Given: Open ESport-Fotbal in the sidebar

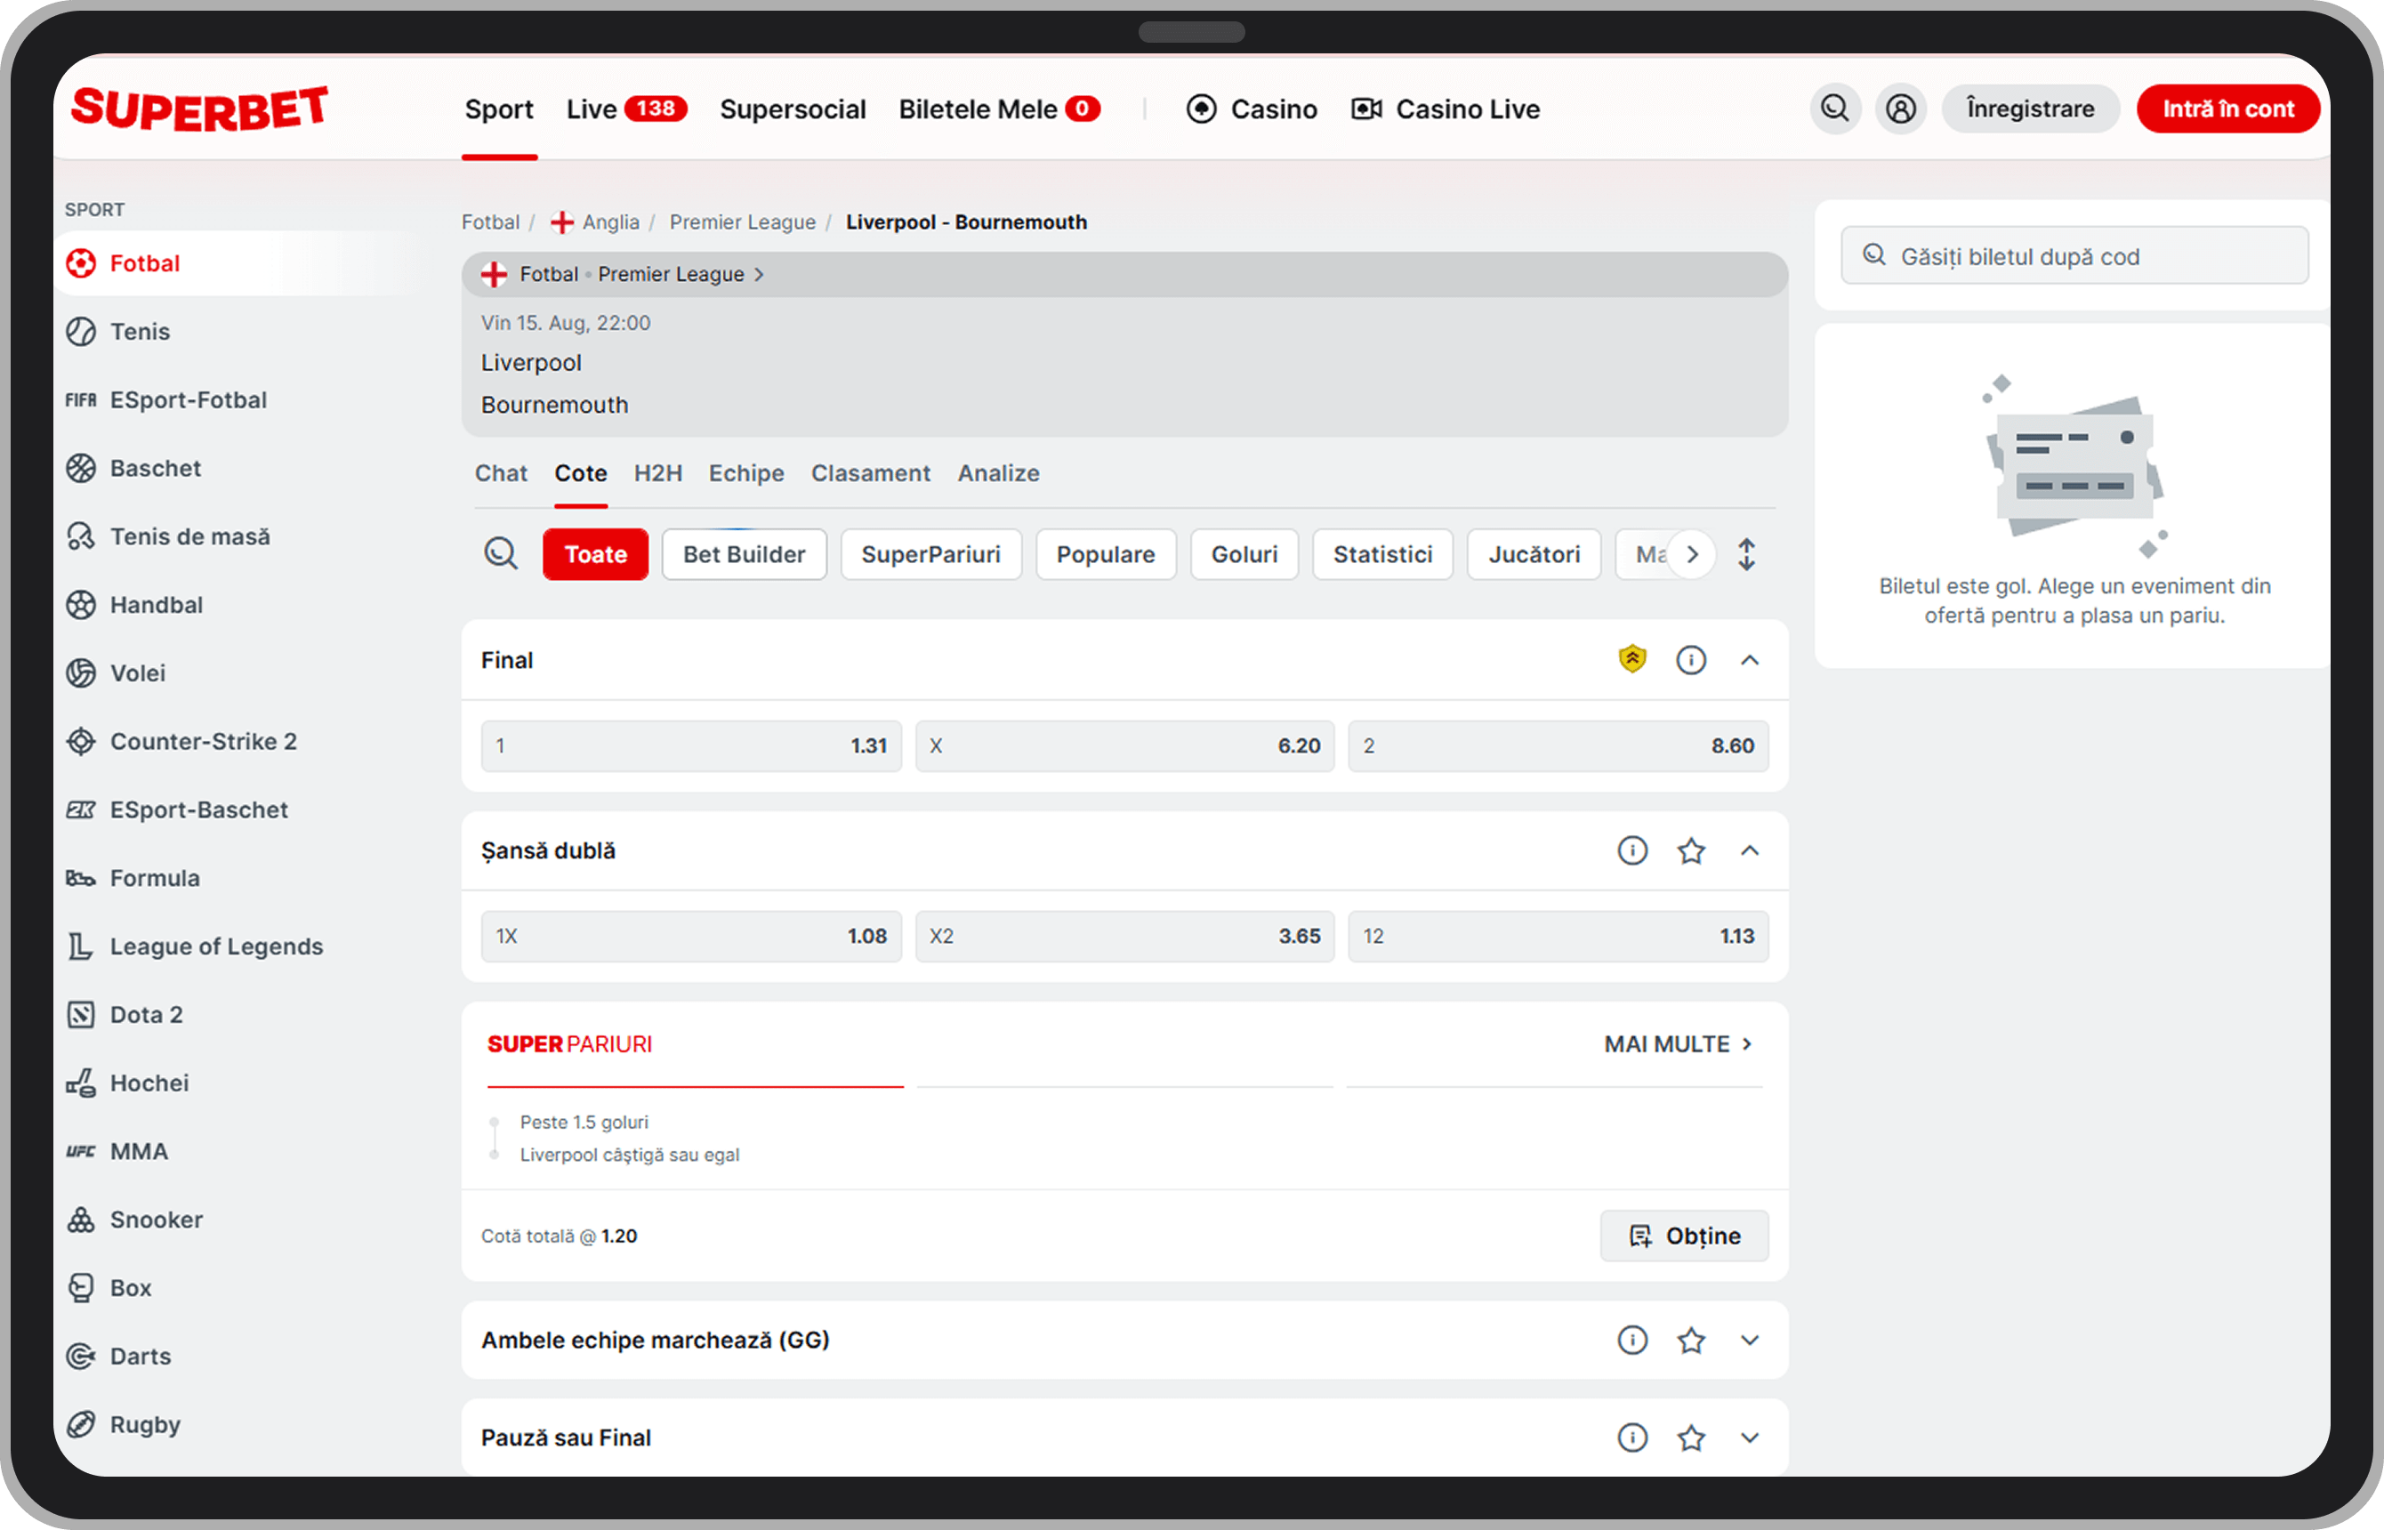Looking at the screenshot, I should pos(165,399).
